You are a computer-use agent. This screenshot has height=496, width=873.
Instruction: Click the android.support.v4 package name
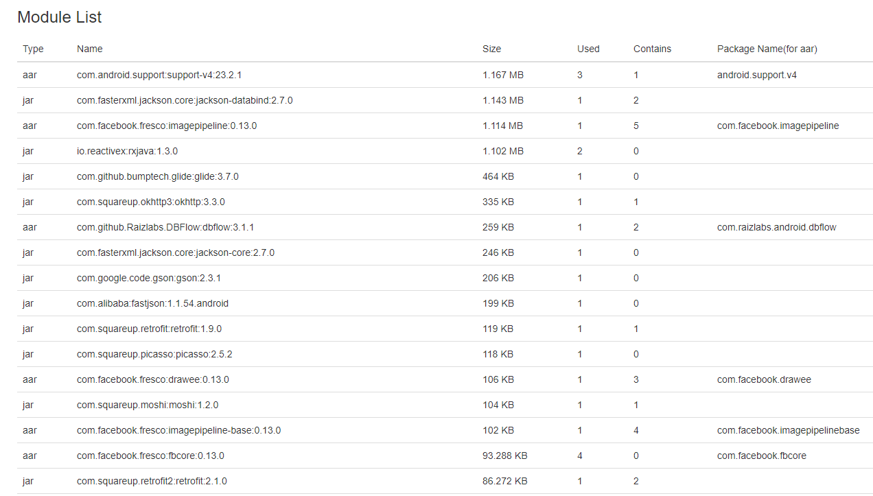click(x=757, y=75)
